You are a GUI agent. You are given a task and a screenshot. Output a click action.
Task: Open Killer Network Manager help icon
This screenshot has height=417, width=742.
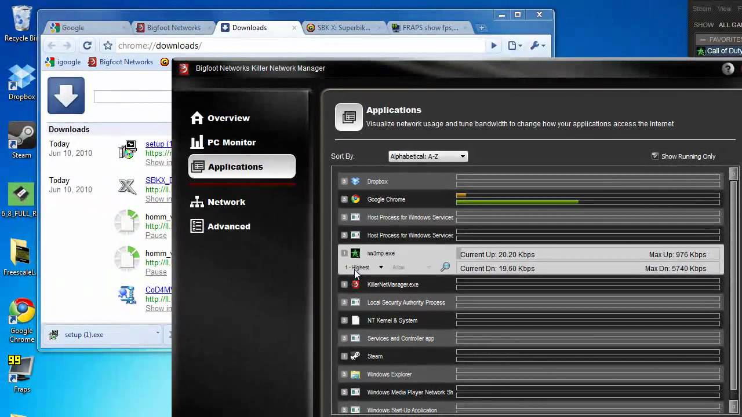coord(728,69)
